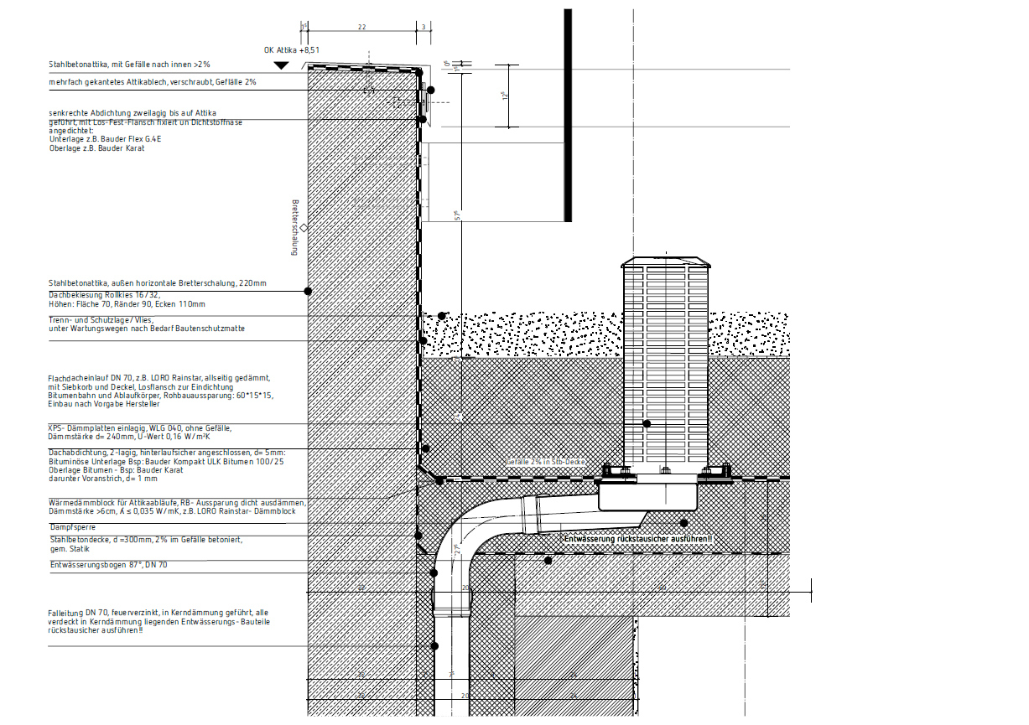Screen dimensions: 1029x725
Task: Click the "OK Attika +8,51" elevation label
Action: [292, 50]
